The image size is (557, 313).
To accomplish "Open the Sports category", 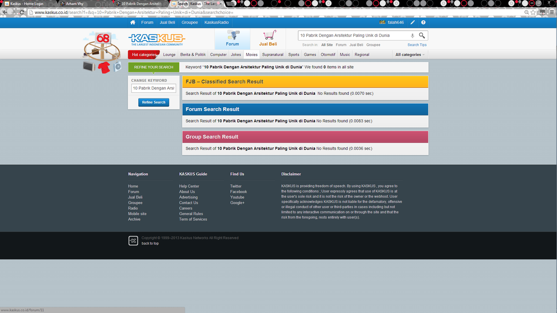I will (294, 55).
